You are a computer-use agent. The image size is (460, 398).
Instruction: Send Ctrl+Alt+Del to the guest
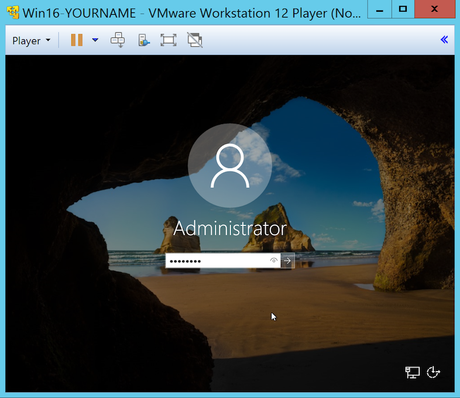tap(118, 40)
